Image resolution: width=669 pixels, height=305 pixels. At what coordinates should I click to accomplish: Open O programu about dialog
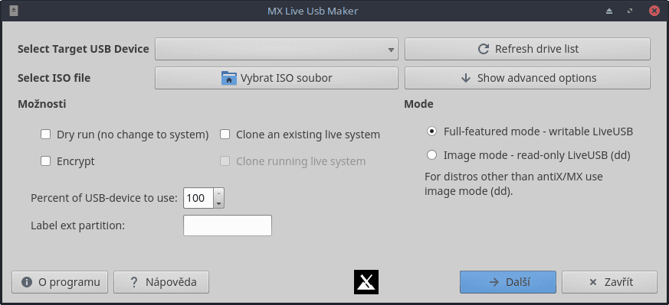pyautogui.click(x=60, y=282)
